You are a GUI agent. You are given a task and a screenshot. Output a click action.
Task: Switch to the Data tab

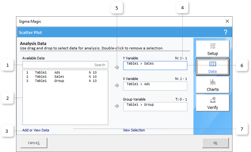213,67
